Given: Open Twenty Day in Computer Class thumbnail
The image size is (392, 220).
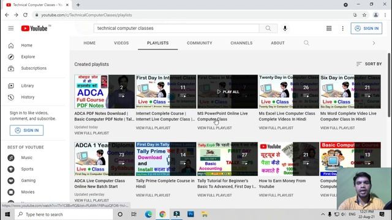Looking at the screenshot, I should coord(289,92).
